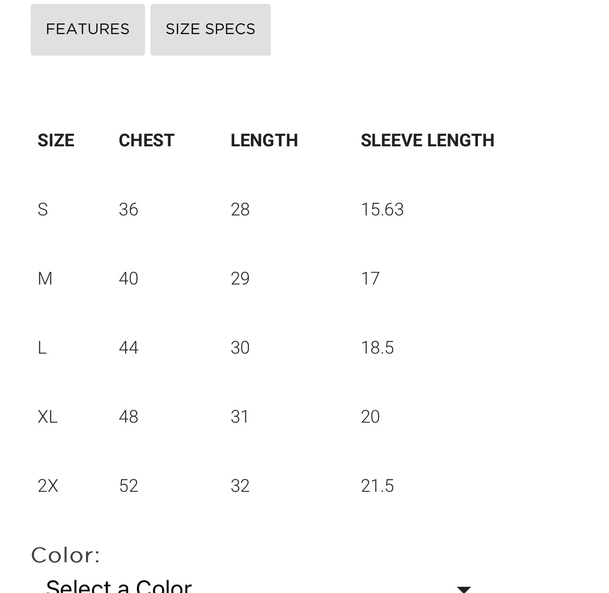The width and height of the screenshot is (609, 593).
Task: Click the LENGTH column header
Action: coord(264,141)
